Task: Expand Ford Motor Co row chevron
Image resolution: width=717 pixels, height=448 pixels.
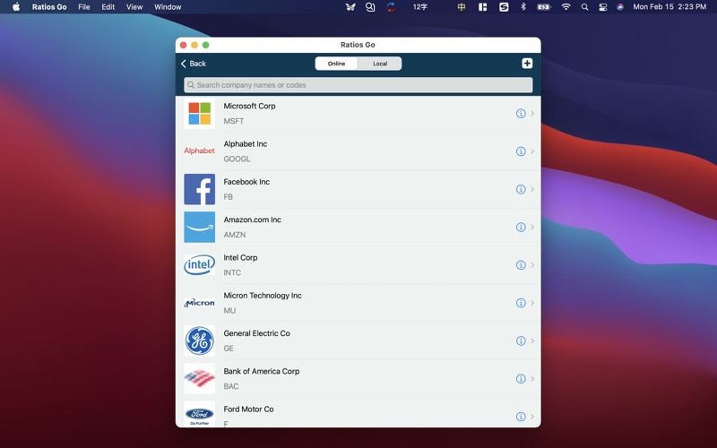Action: click(x=532, y=417)
